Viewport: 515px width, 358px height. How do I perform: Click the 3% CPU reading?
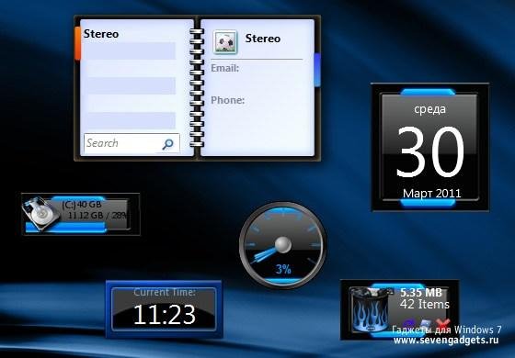tap(283, 269)
